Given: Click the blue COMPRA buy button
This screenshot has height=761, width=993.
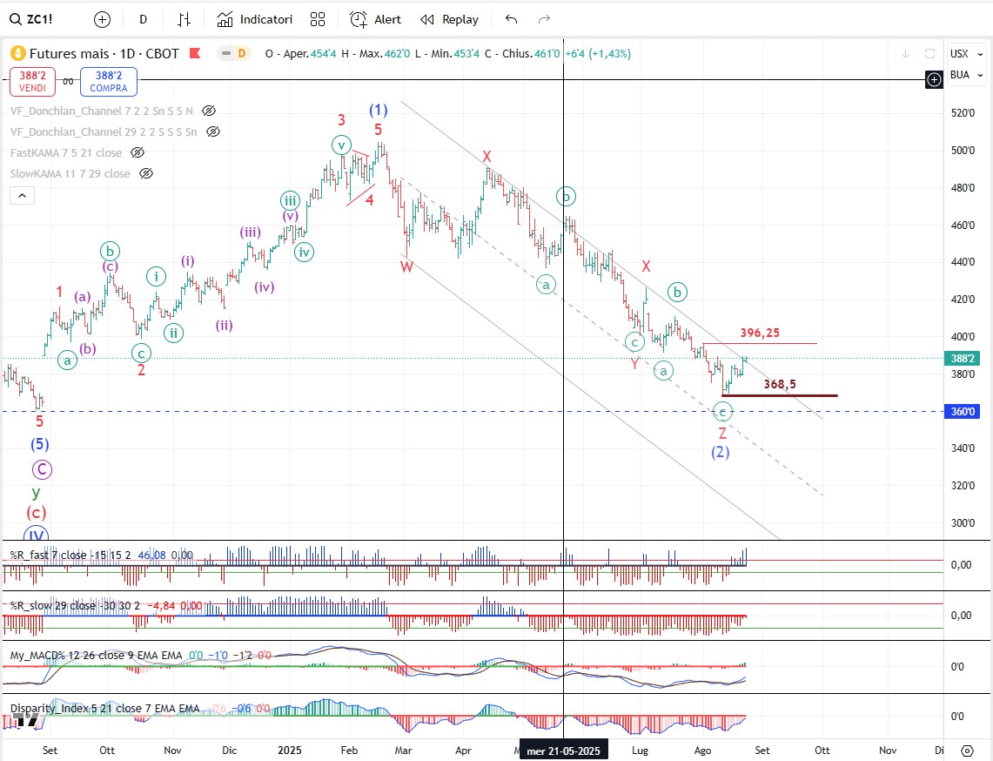Looking at the screenshot, I should pyautogui.click(x=109, y=82).
